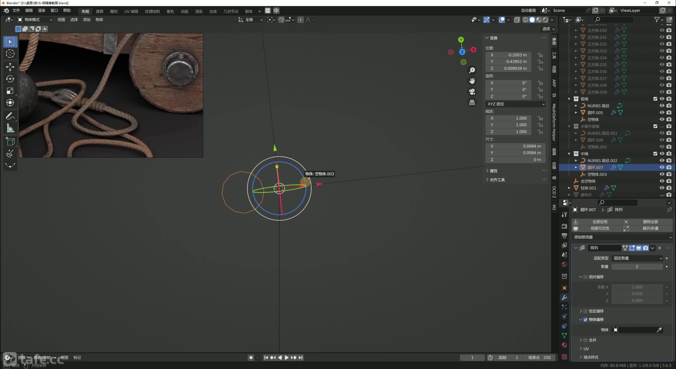Viewport: 676px width, 369px height.
Task: Click the 数量 count field
Action: click(637, 267)
